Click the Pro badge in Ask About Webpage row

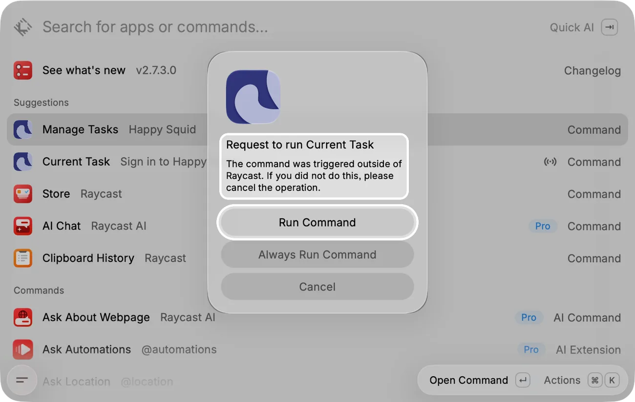coord(529,317)
